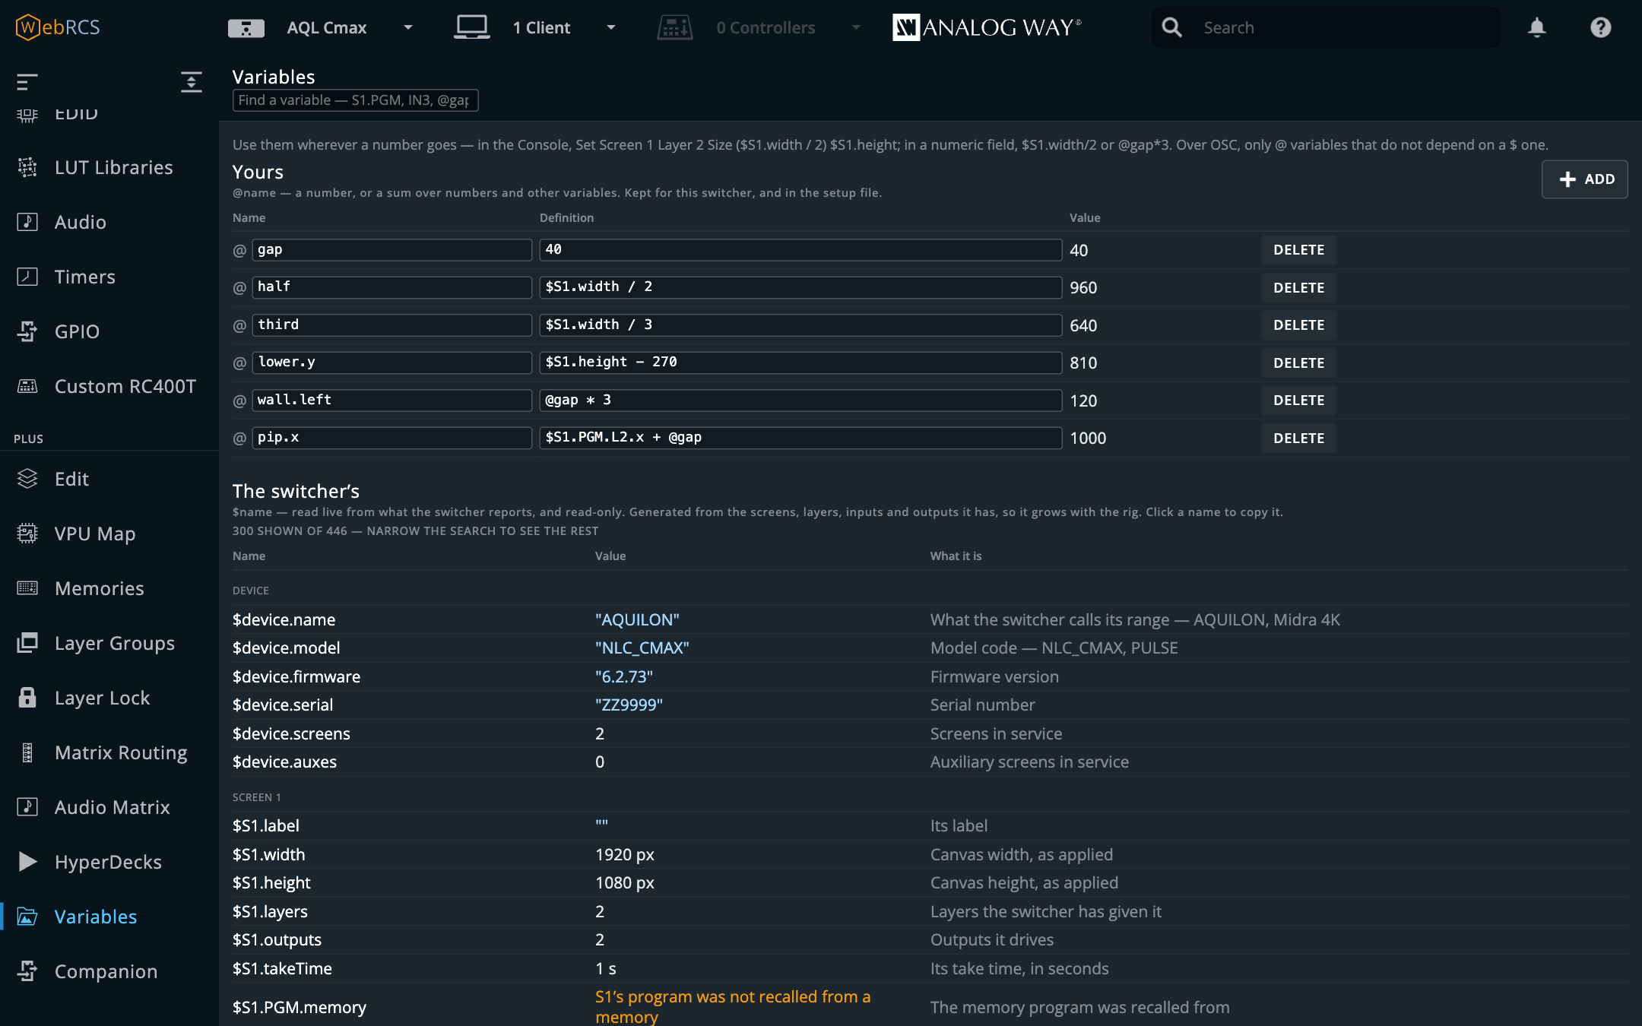Image resolution: width=1642 pixels, height=1026 pixels.
Task: Copy the $device.model variable name
Action: (x=286, y=648)
